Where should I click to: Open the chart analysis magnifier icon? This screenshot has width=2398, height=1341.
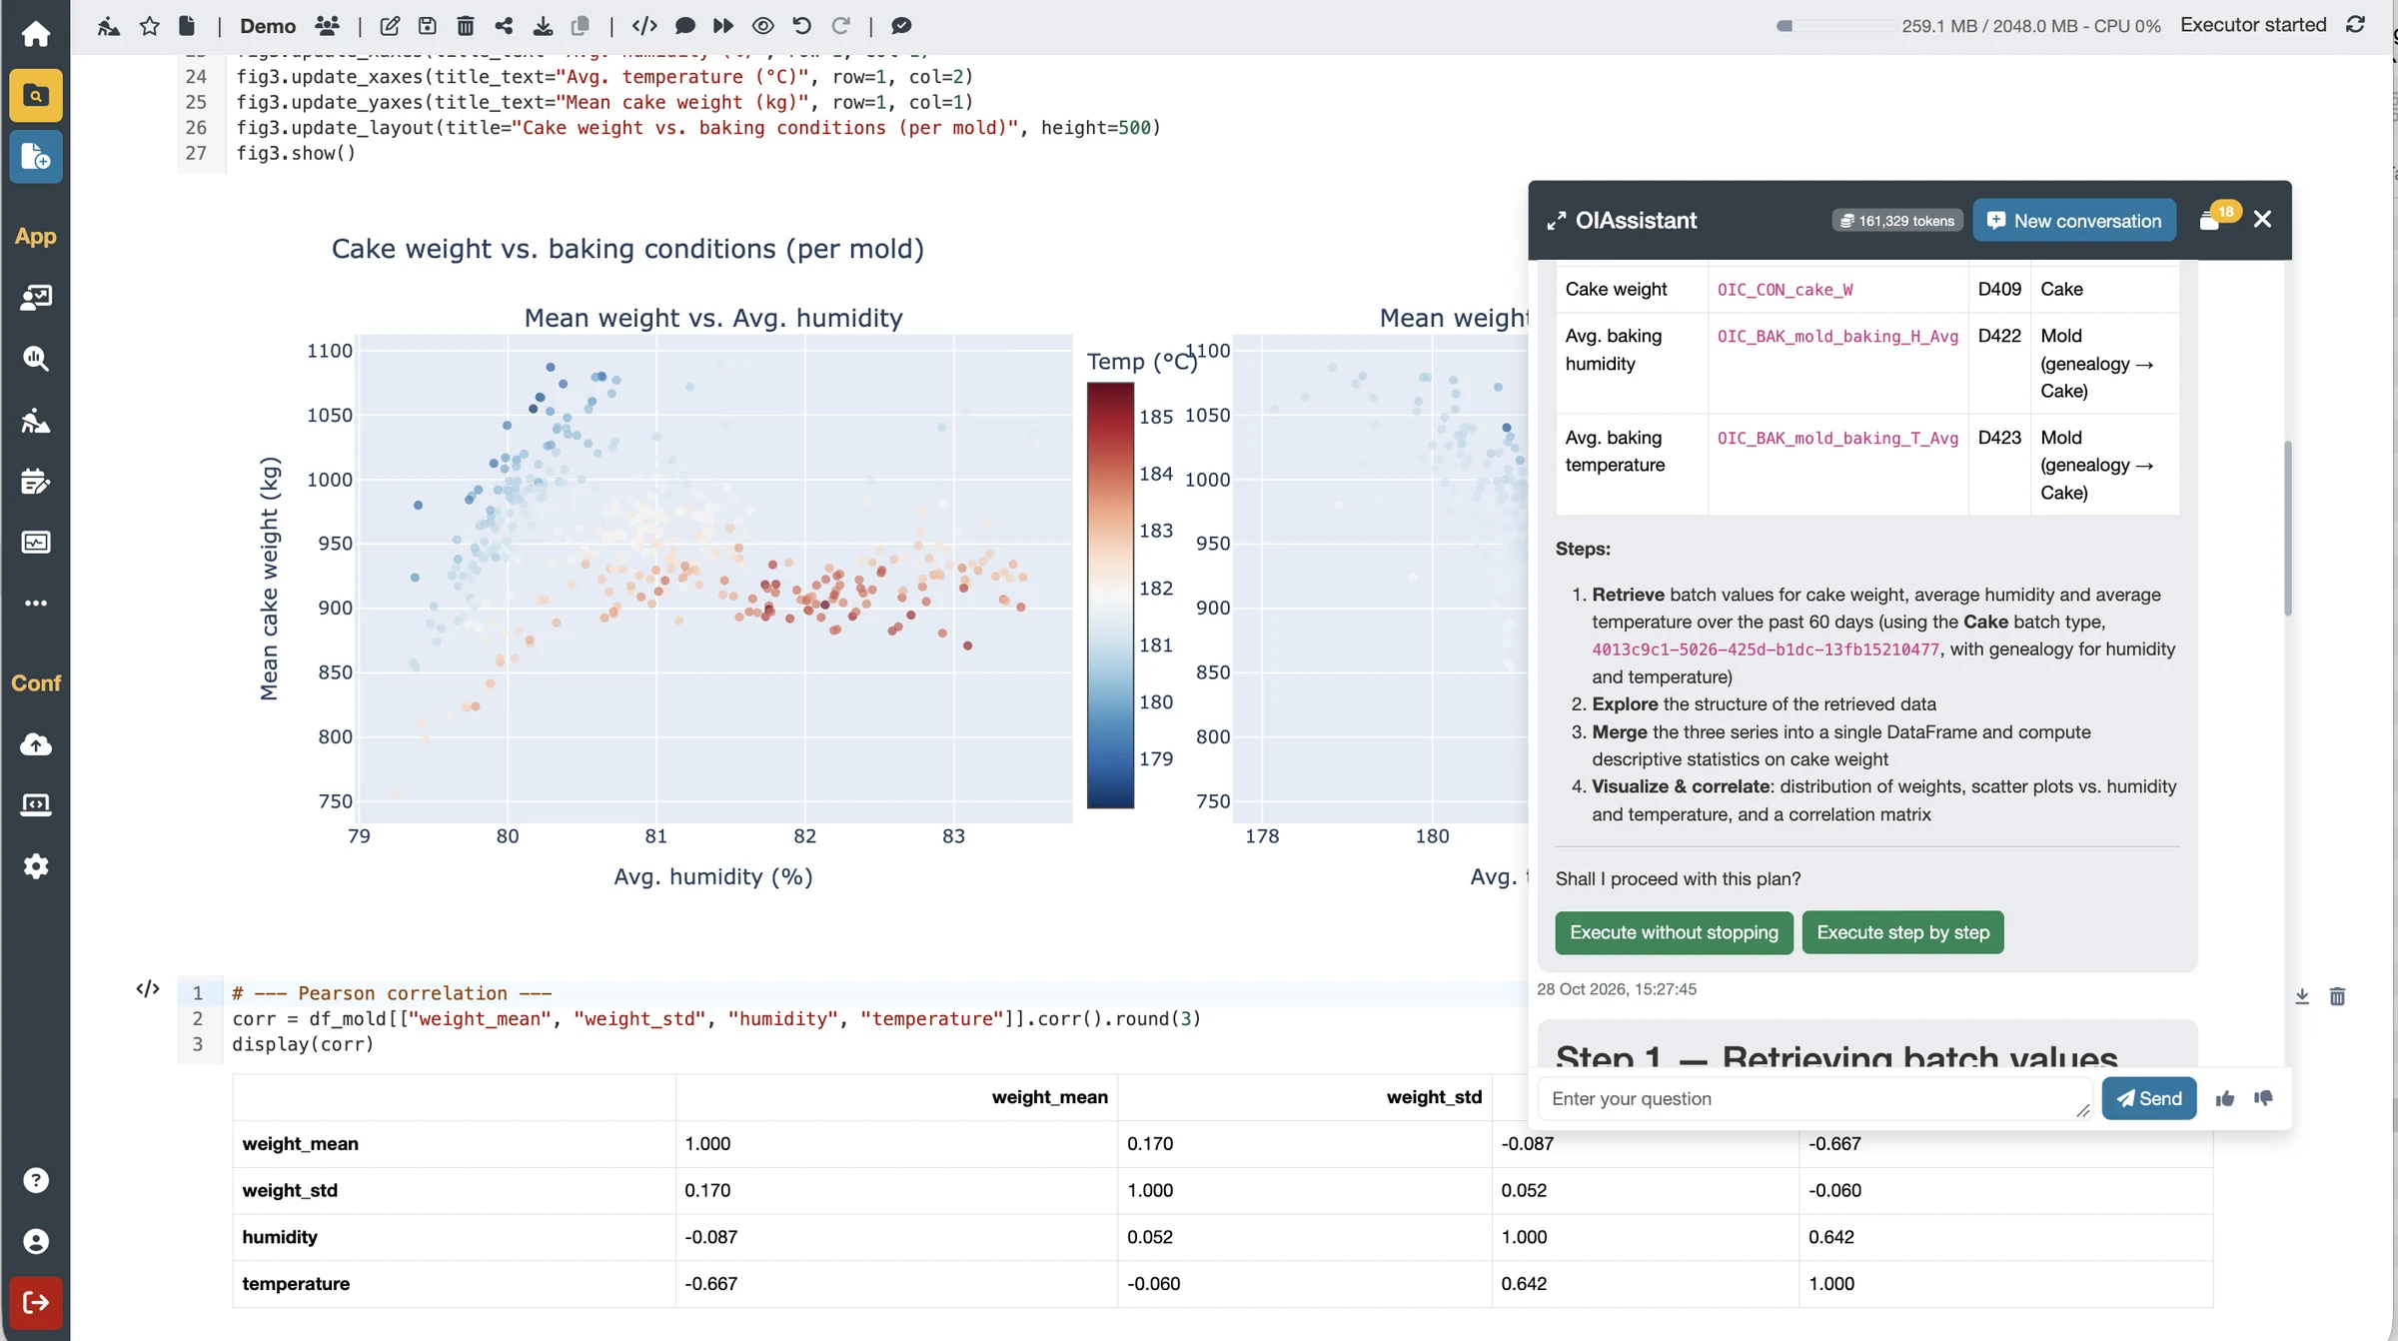coord(36,358)
